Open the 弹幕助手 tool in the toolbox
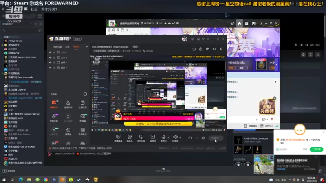326x183 pixels. pos(54,104)
